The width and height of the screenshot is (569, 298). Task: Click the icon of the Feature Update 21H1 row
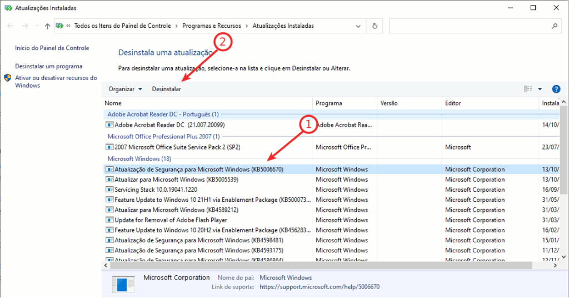(x=109, y=200)
